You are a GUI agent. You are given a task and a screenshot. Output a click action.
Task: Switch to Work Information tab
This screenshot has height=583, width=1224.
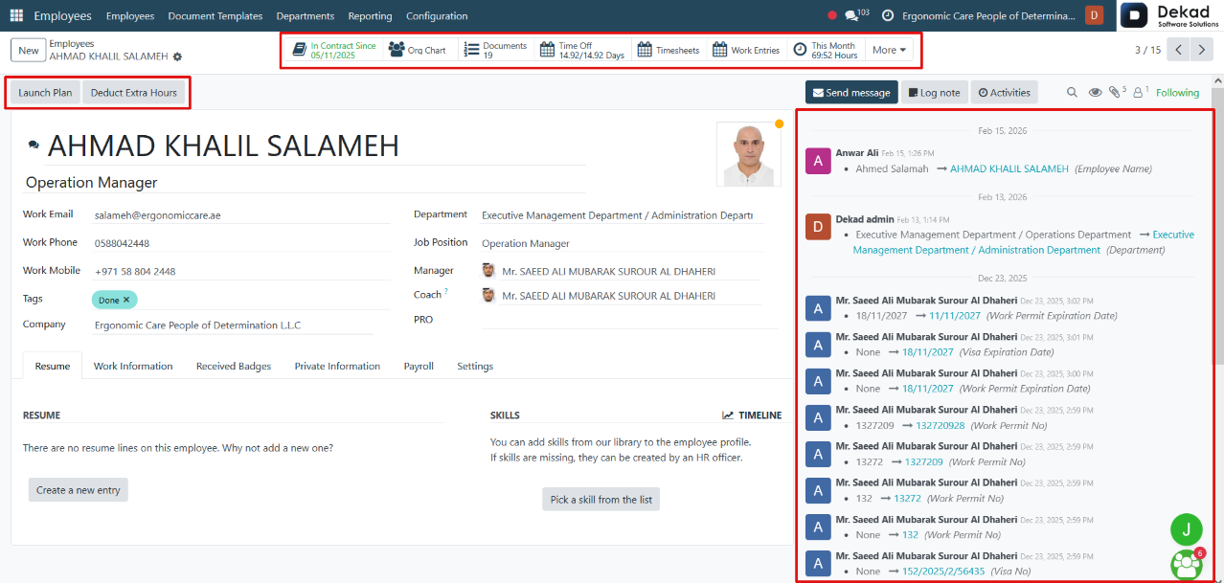133,366
